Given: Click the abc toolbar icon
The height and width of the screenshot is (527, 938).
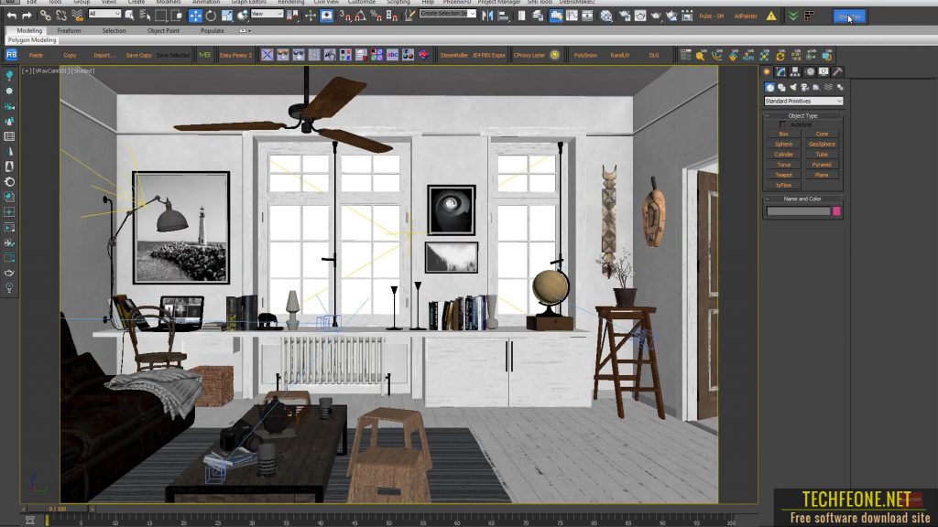Looking at the screenshot, I should click(x=392, y=55).
